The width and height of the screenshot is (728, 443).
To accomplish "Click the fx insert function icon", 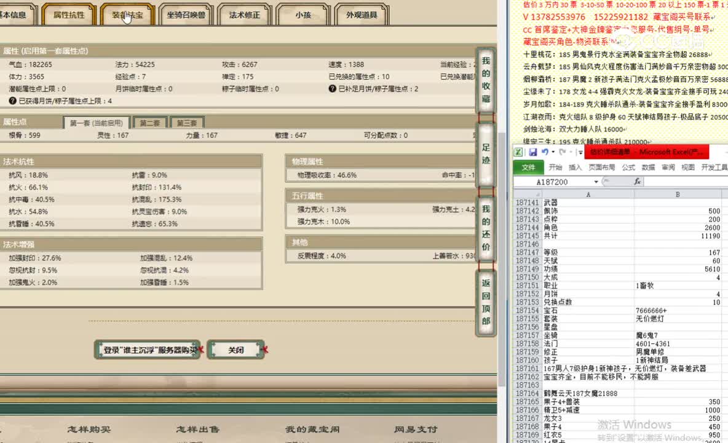I will (x=638, y=182).
